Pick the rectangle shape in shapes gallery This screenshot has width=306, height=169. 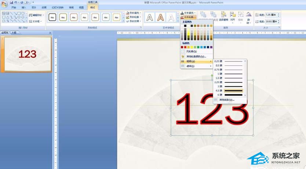tap(19, 13)
